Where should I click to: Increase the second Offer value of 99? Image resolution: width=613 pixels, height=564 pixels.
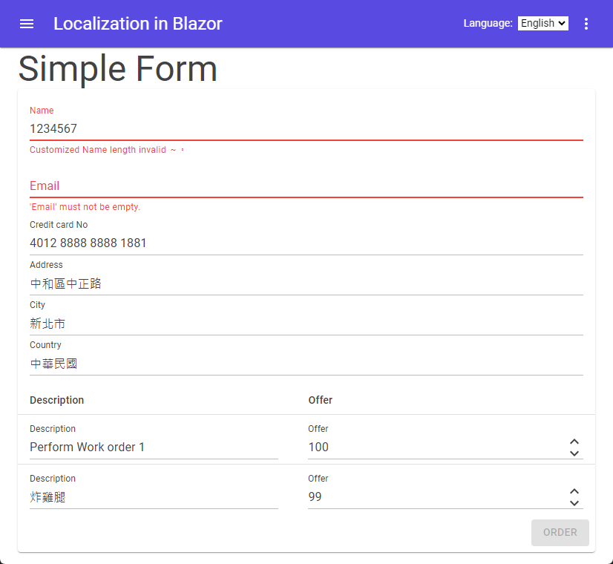click(x=574, y=492)
